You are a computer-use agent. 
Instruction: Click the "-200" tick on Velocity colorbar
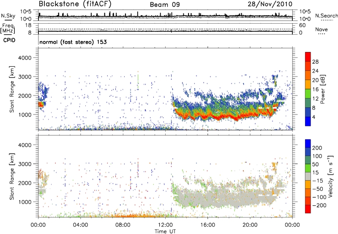pyautogui.click(x=319, y=205)
